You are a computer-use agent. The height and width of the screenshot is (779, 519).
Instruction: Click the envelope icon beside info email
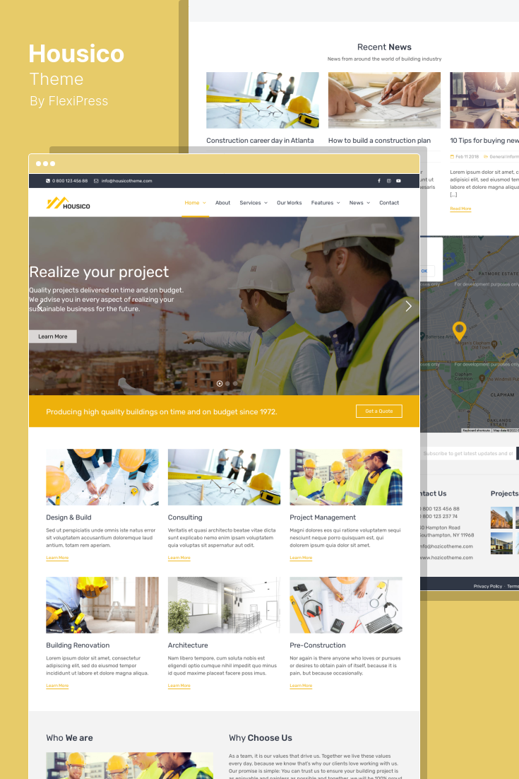96,181
